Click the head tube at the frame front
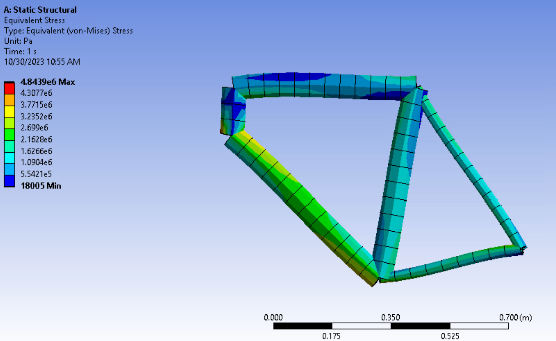 (x=232, y=111)
